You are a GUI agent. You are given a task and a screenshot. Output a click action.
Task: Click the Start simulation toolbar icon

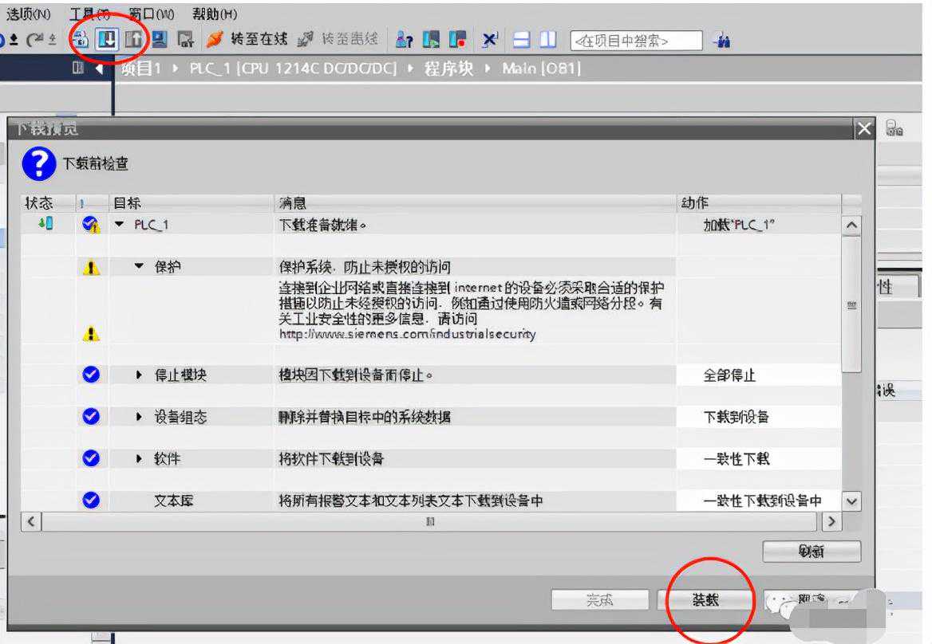point(160,39)
